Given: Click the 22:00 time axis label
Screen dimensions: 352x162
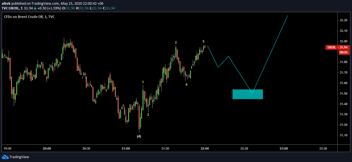Looking at the screenshot, I should click(x=205, y=148).
